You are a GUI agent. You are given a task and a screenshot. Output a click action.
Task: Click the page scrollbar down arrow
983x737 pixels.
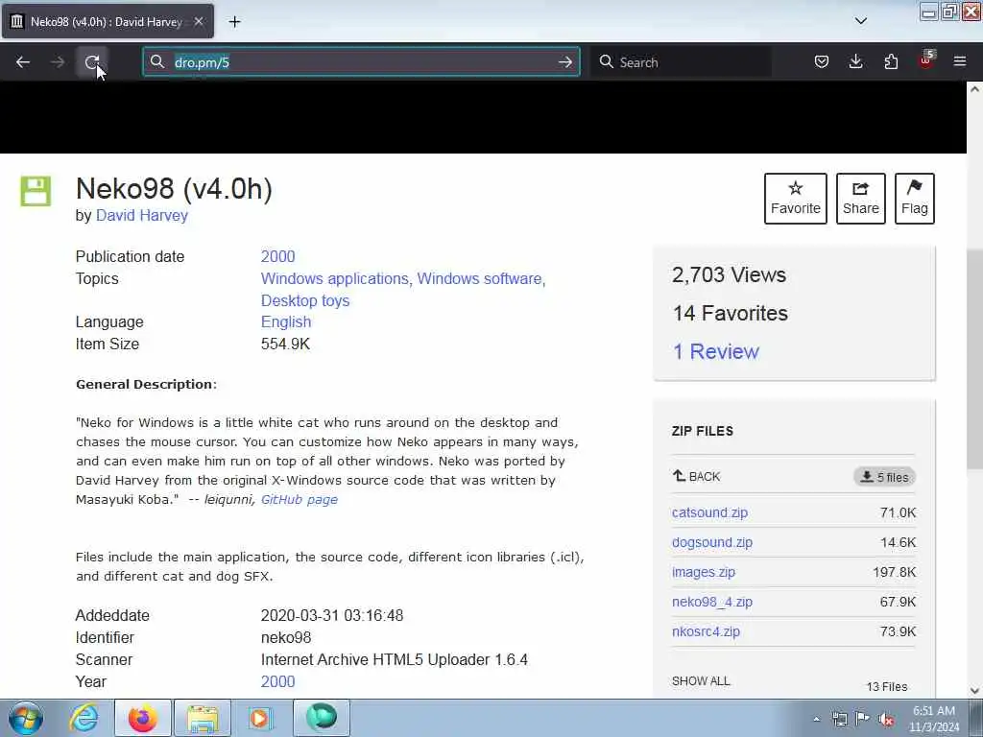[x=974, y=691]
